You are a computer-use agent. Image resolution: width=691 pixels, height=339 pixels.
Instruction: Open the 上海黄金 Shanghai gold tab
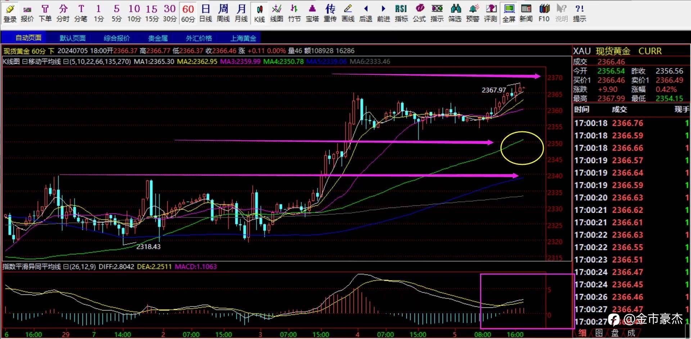pyautogui.click(x=243, y=38)
